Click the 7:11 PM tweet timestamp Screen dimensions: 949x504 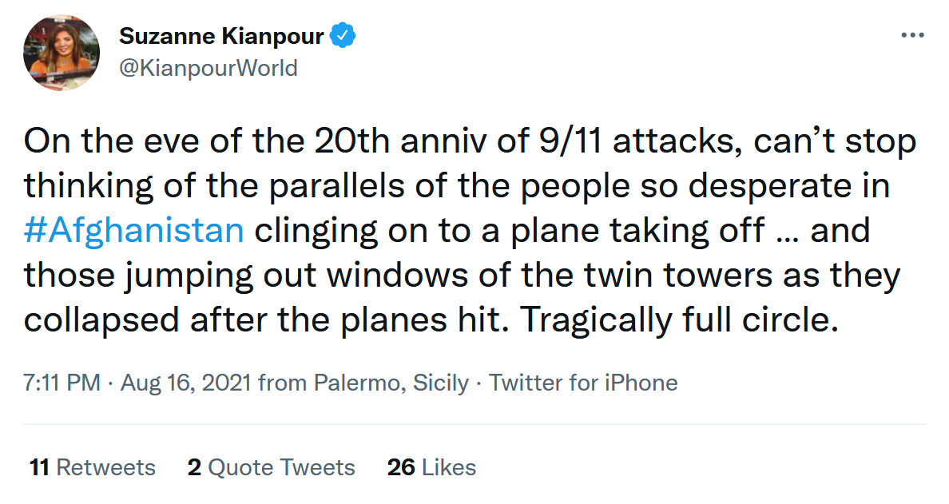pyautogui.click(x=62, y=383)
